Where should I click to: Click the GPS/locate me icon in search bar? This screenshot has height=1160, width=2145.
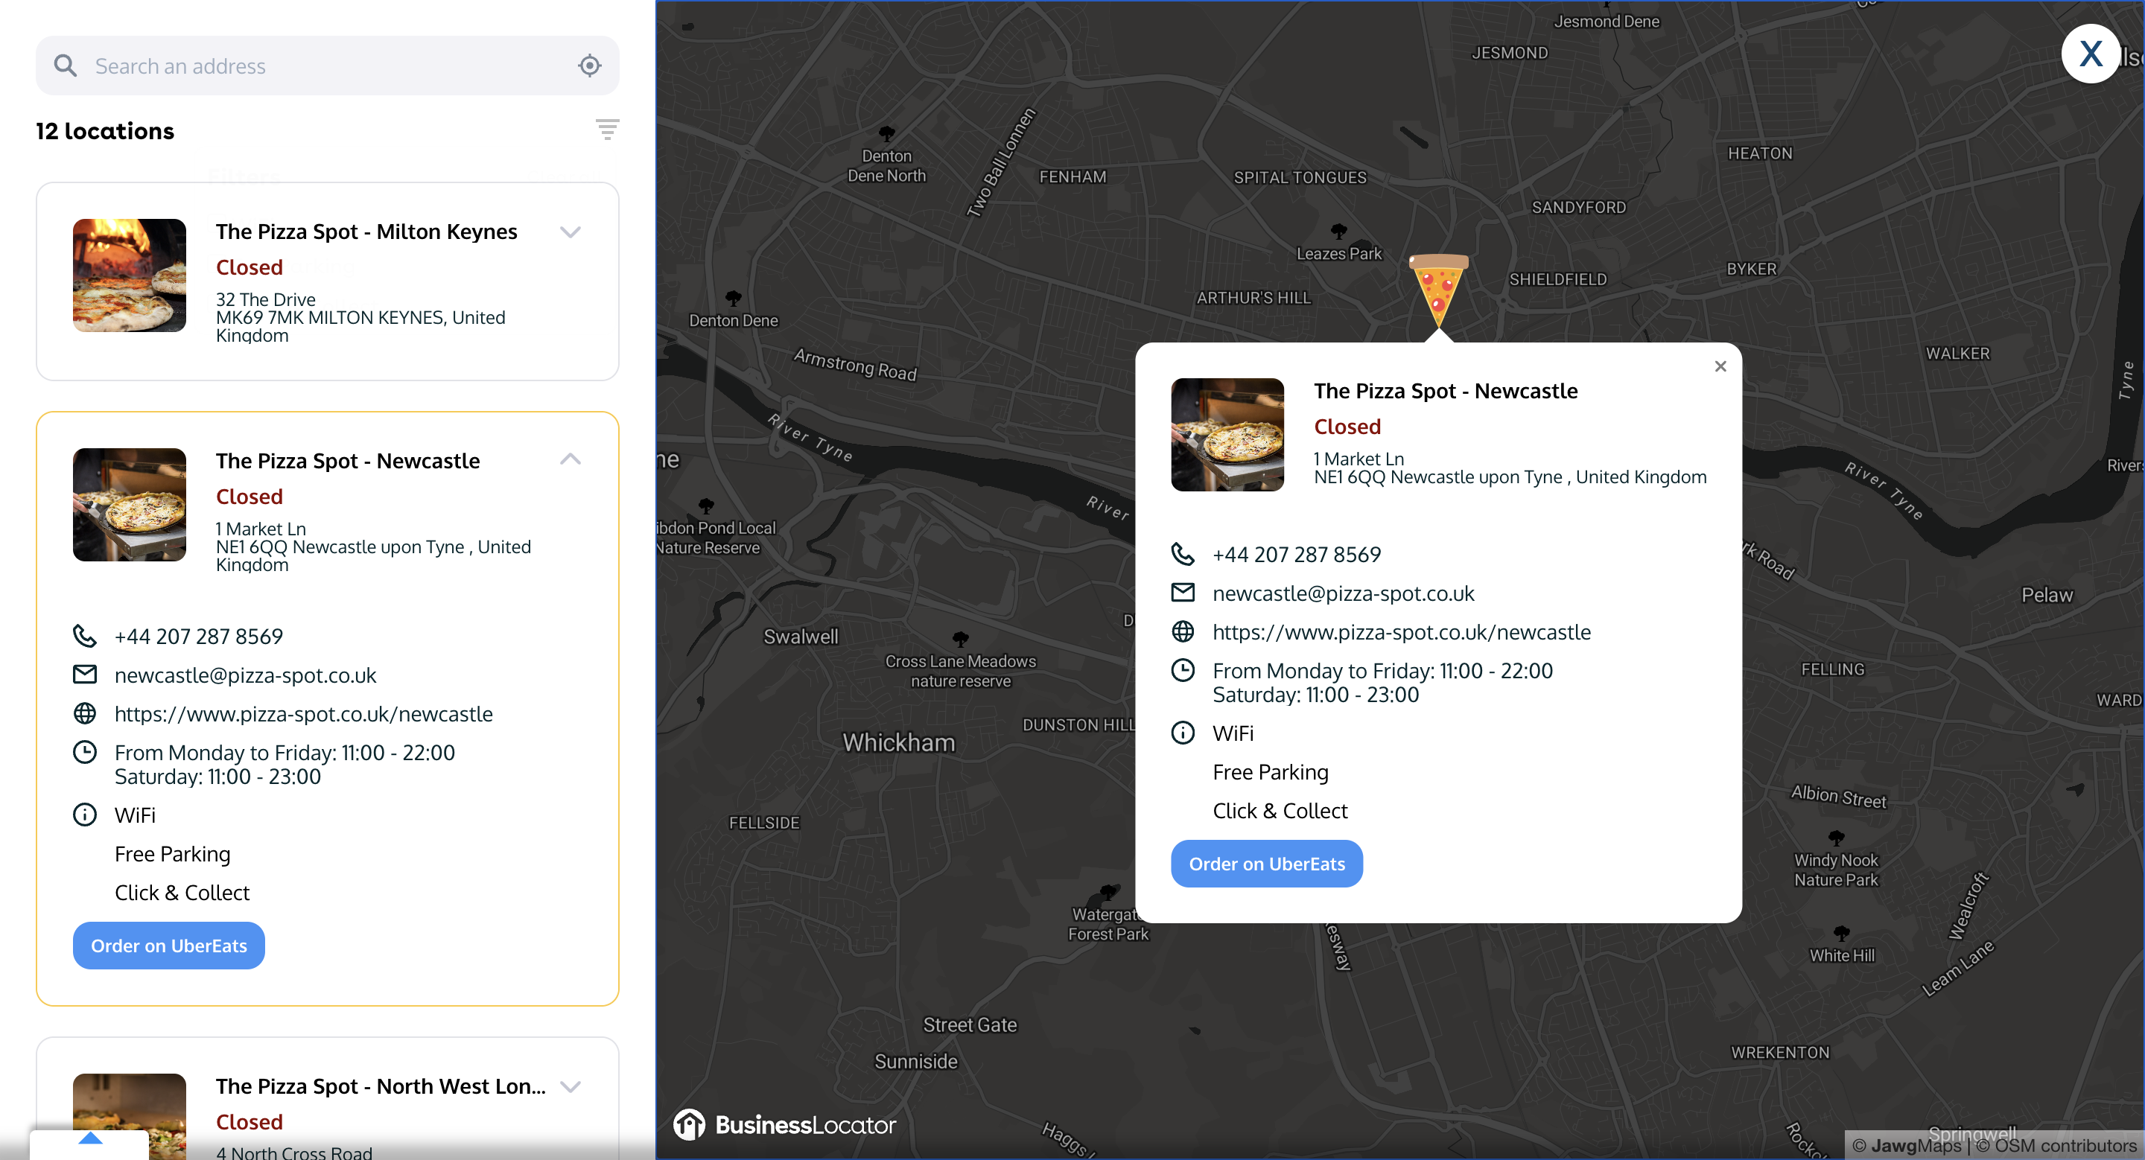[x=590, y=66]
